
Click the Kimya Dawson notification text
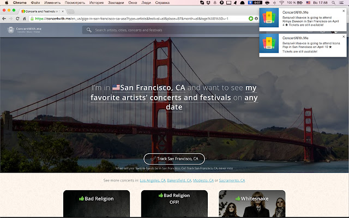pos(310,21)
